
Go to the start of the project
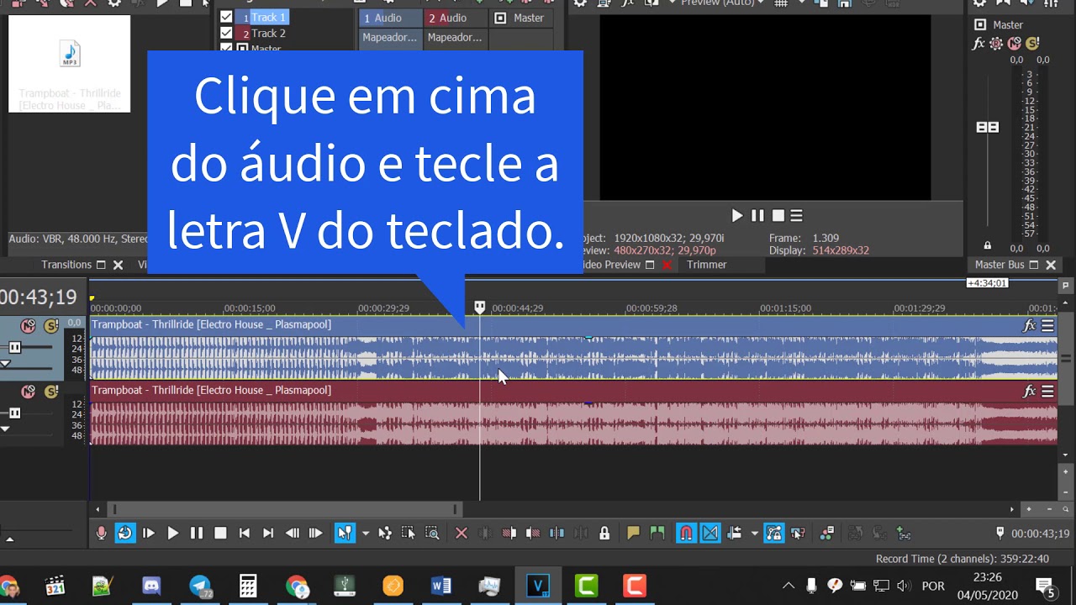[x=245, y=533]
